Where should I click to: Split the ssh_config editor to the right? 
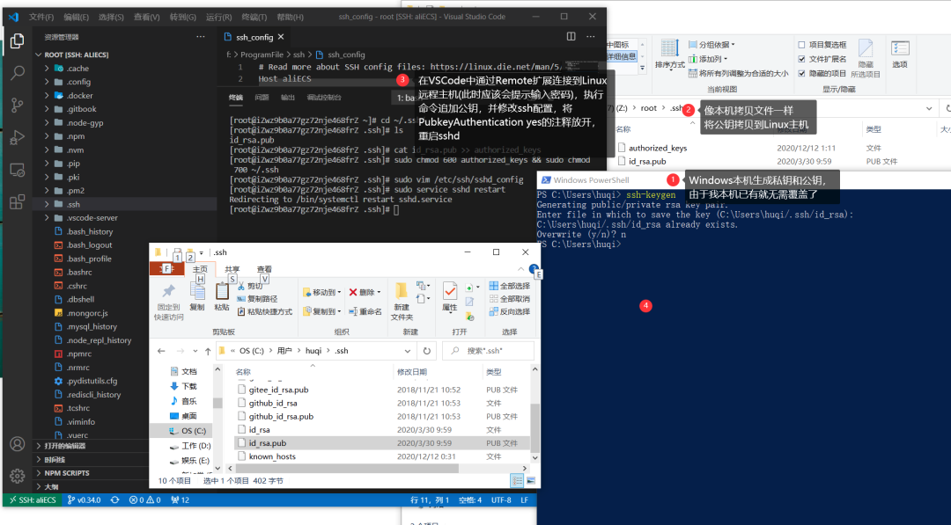(x=571, y=37)
